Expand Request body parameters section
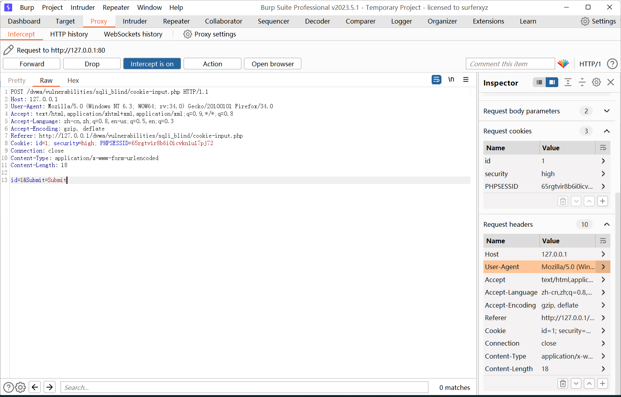Screen dimensions: 621x397 (607, 111)
